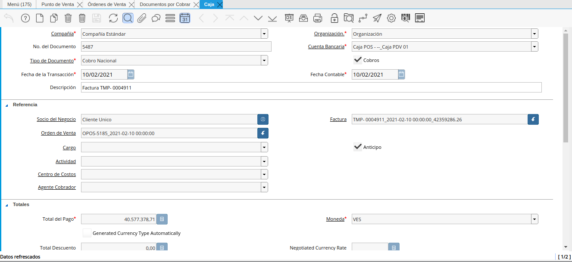The image size is (572, 262).
Task: Enable Generated Currency Type Automatically checkbox
Action: (87, 233)
